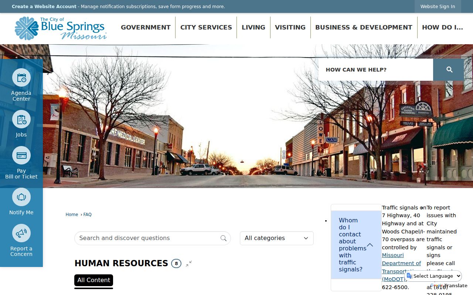This screenshot has height=295, width=473.
Task: Open Pay Bill or Ticket card icon
Action: [x=21, y=155]
